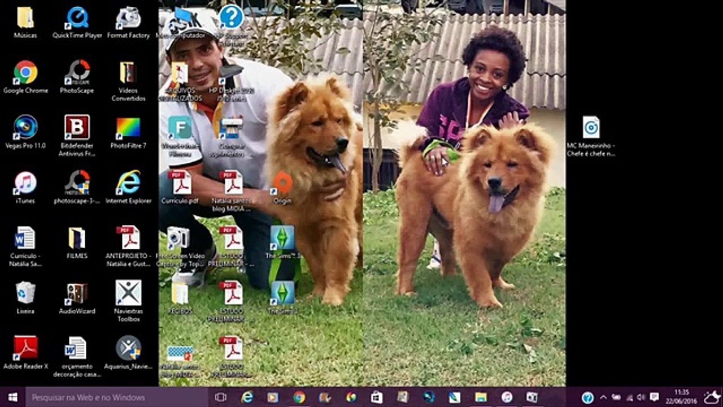Select the Aquarius_Navie installer icon
Image resolution: width=723 pixels, height=407 pixels.
tap(128, 353)
